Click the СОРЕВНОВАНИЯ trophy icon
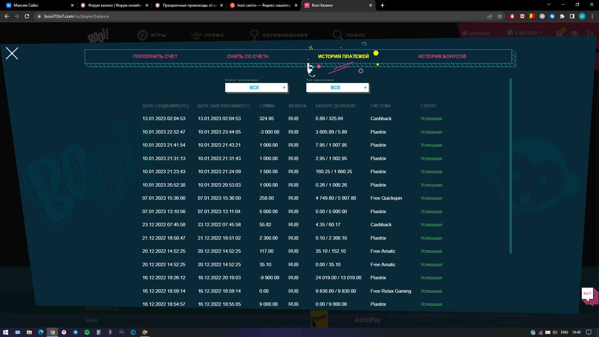Viewport: 599px width, 337px height. coord(255,35)
